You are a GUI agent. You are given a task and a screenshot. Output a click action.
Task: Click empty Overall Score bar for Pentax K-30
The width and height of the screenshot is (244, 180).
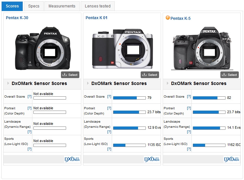click(50, 98)
